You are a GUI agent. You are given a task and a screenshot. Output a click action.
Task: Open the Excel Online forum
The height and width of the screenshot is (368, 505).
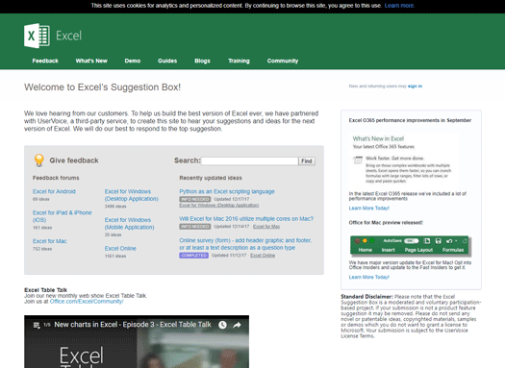120,248
